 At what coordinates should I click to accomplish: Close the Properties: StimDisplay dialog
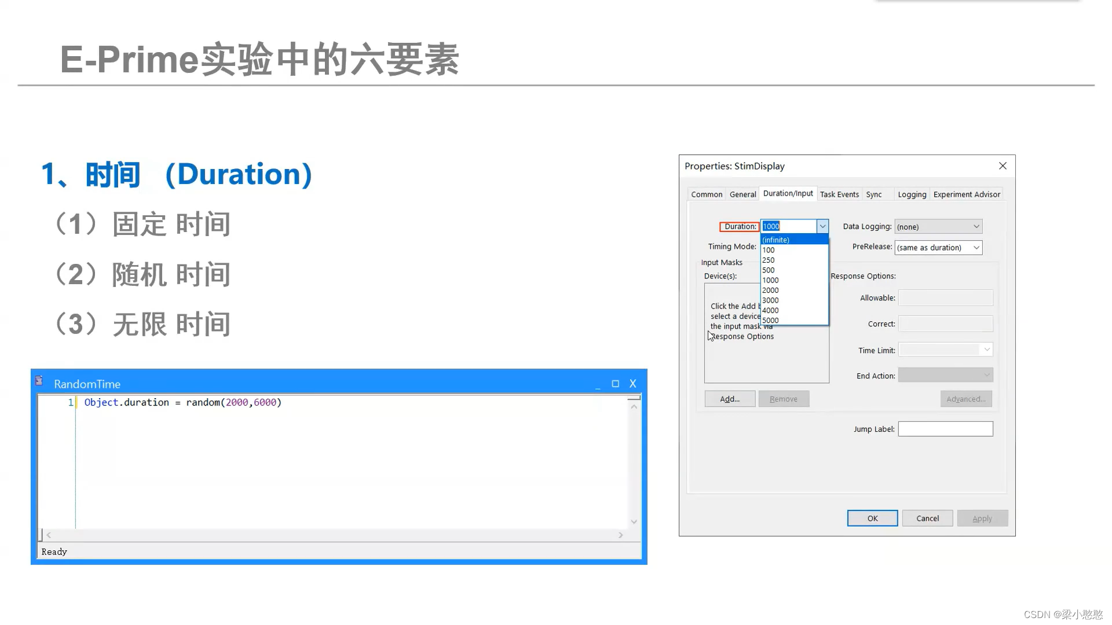(x=1003, y=166)
